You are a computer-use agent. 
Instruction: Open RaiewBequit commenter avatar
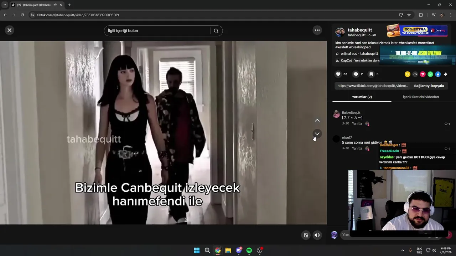pos(336,114)
